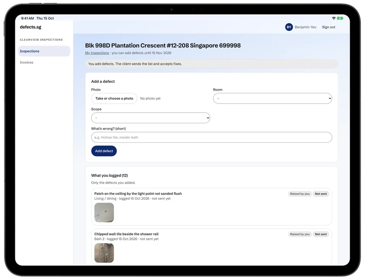Open ceiling patch defect photo thumbnail
This screenshot has height=280, width=365.
coord(104,212)
